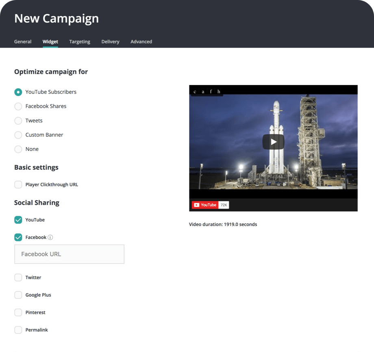Open the Advanced tab
The height and width of the screenshot is (352, 374).
click(141, 41)
